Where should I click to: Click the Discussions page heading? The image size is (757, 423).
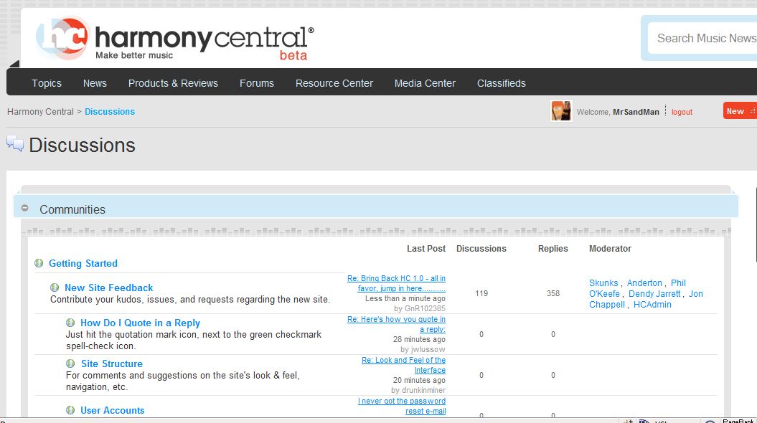click(82, 145)
